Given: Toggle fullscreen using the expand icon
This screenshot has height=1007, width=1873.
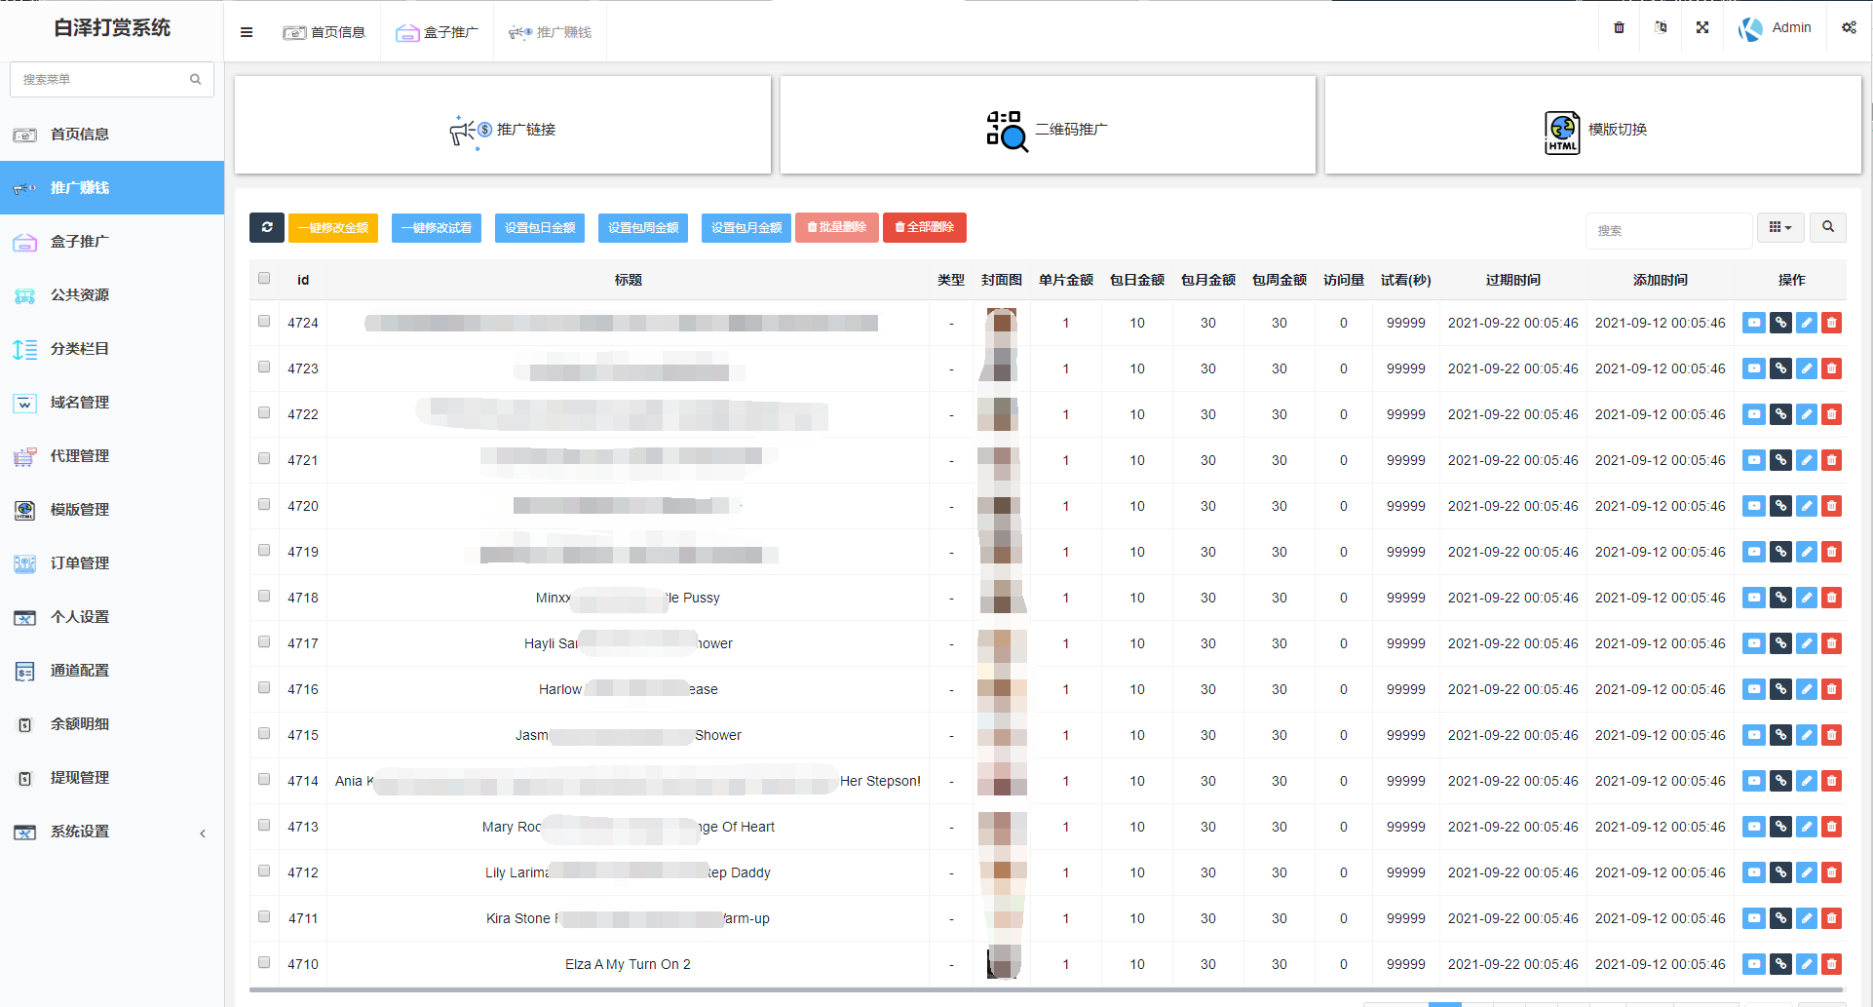Looking at the screenshot, I should coord(1701,28).
